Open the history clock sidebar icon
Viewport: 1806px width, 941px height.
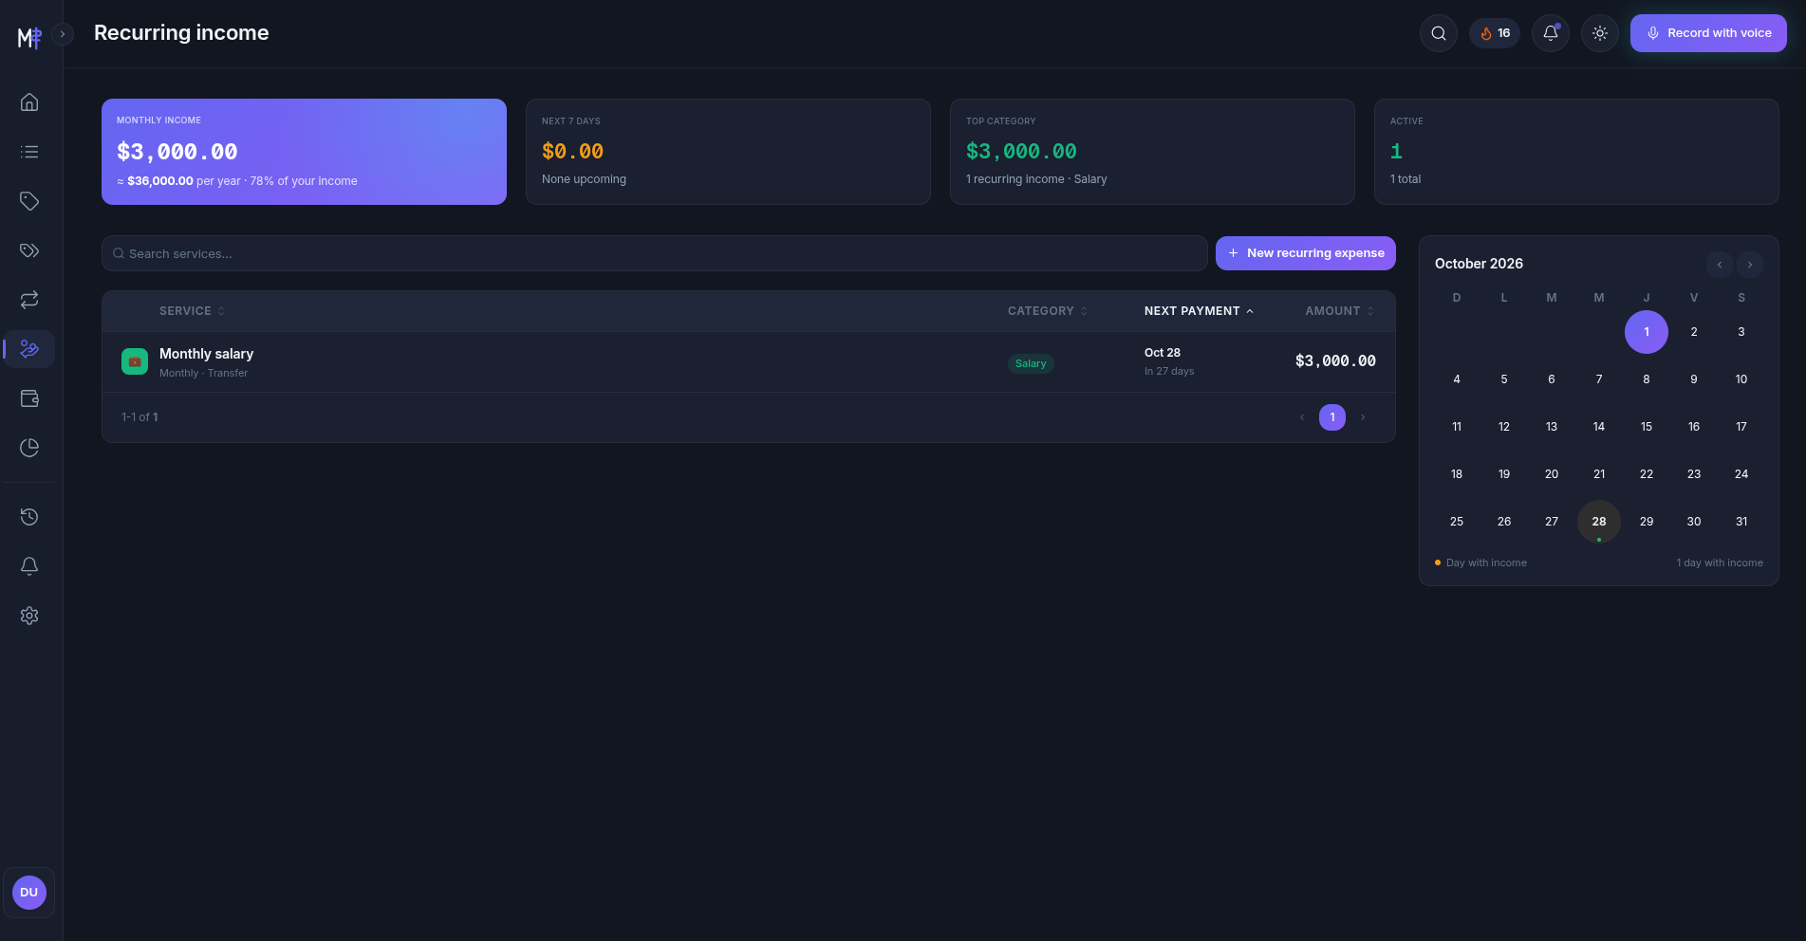[29, 517]
